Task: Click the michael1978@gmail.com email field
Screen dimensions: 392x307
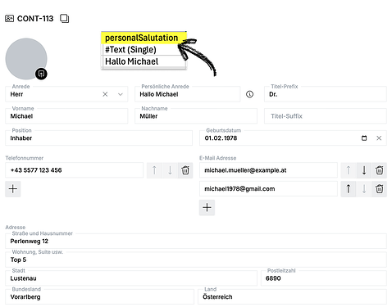Action: pos(268,189)
